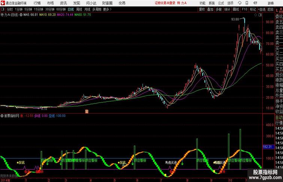Click the 证券交易未登录 status link
The width and height of the screenshot is (283, 182).
165,3
